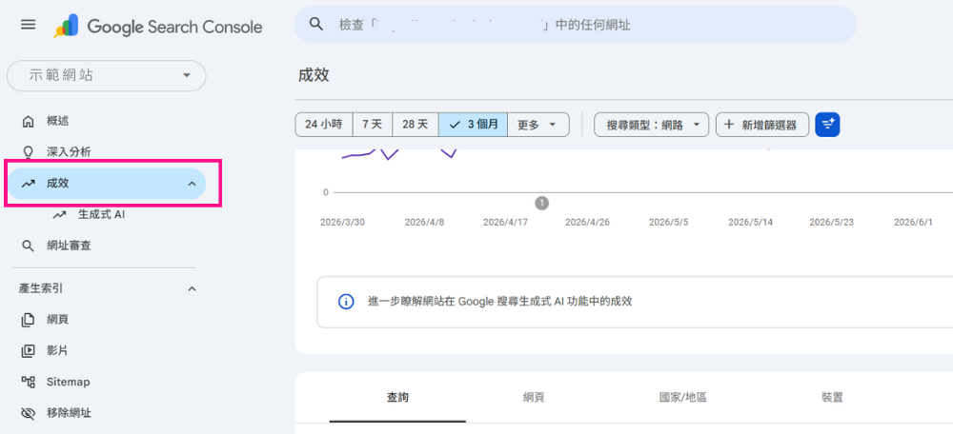Switch to the 網頁 tab in table
This screenshot has width=953, height=434.
coord(534,398)
